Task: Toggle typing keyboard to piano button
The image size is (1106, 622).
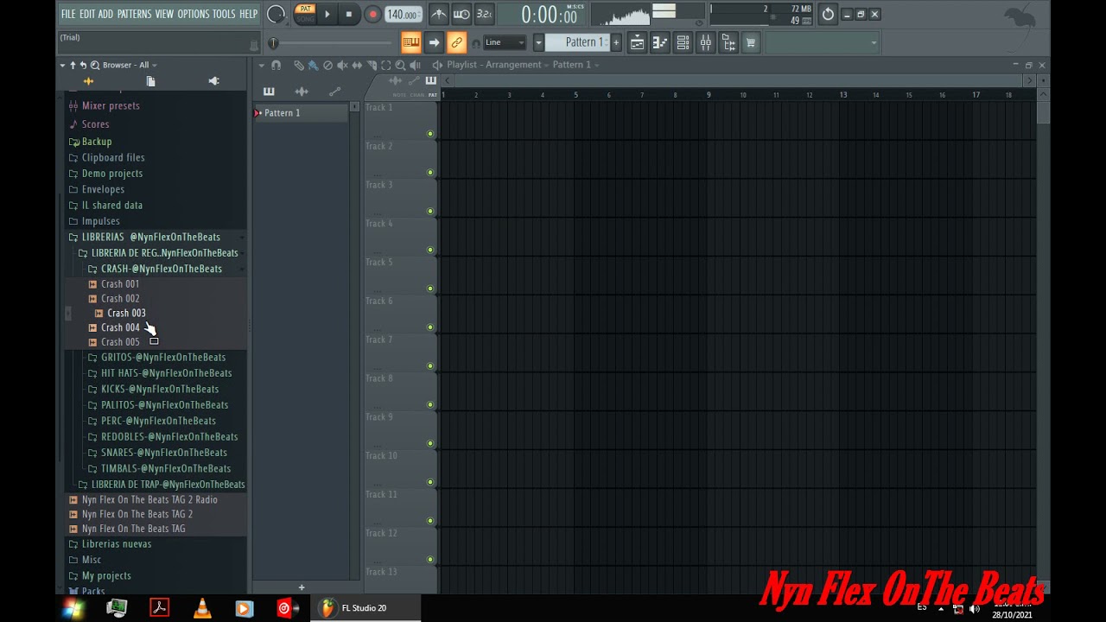Action: tap(411, 42)
